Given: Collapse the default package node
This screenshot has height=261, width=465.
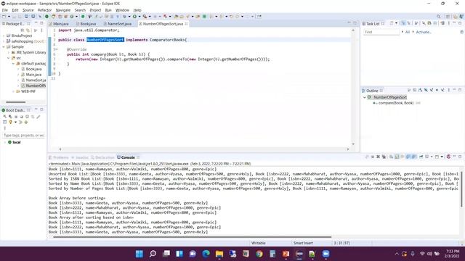Looking at the screenshot, I should click(x=13, y=64).
